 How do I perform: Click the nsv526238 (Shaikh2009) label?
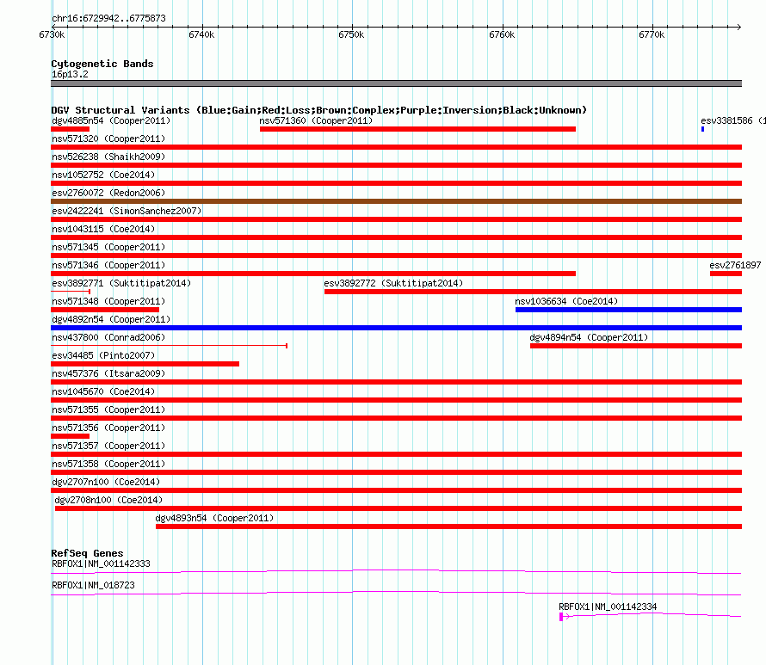(108, 157)
